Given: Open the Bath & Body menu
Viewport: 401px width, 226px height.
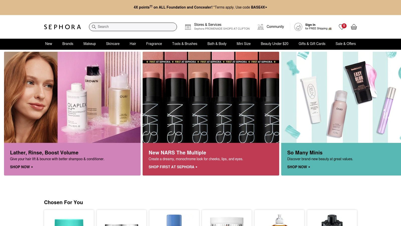Looking at the screenshot, I should [217, 44].
